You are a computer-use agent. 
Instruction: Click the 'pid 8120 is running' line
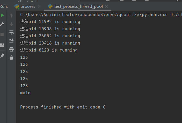coord(49,50)
